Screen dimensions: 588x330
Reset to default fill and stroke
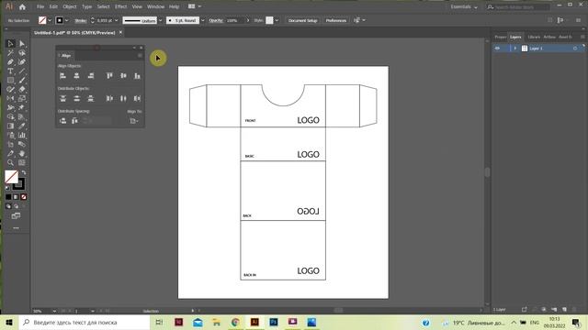click(7, 188)
